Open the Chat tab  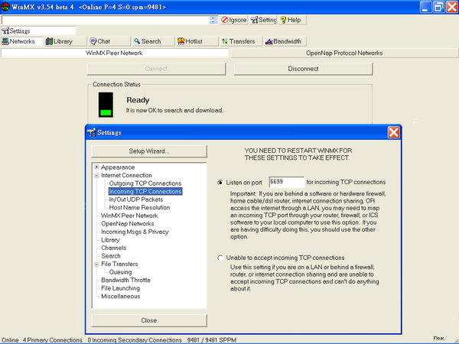click(x=109, y=41)
